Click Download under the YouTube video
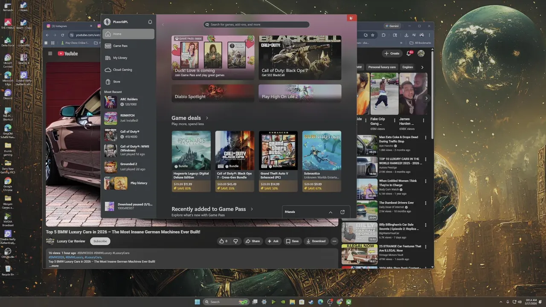 coord(316,241)
